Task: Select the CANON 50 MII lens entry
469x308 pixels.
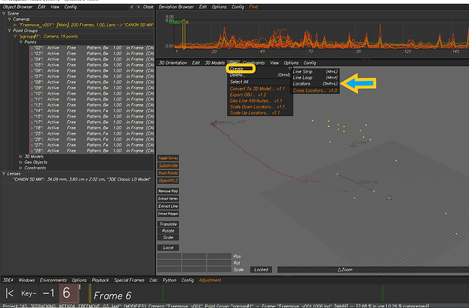Action: [x=82, y=180]
